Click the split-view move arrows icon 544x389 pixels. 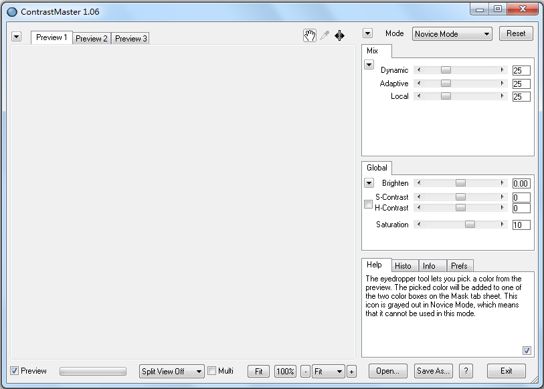(x=340, y=35)
